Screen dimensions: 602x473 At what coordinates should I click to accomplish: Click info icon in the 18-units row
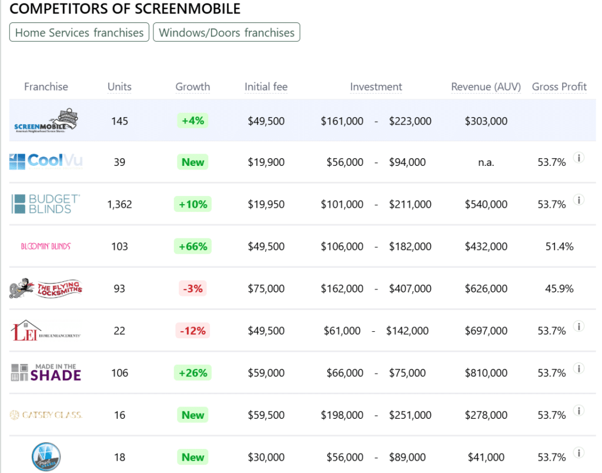tap(579, 453)
